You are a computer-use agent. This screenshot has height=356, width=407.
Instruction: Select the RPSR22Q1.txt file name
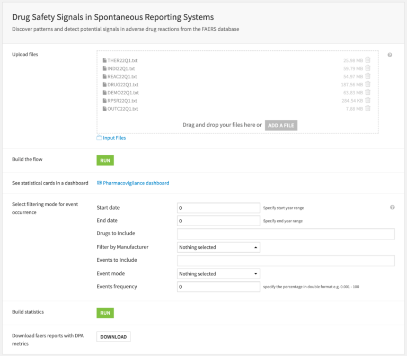122,101
